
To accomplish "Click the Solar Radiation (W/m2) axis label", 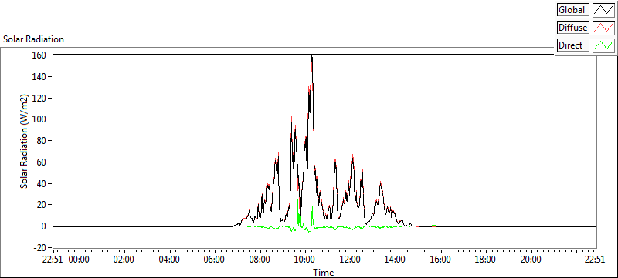I will [x=25, y=142].
